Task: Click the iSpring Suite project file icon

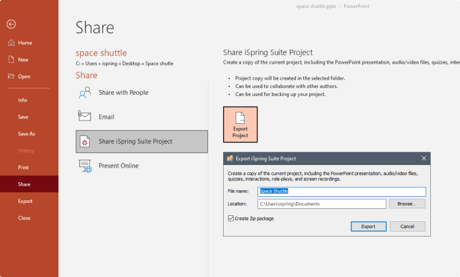Action: pyautogui.click(x=85, y=142)
